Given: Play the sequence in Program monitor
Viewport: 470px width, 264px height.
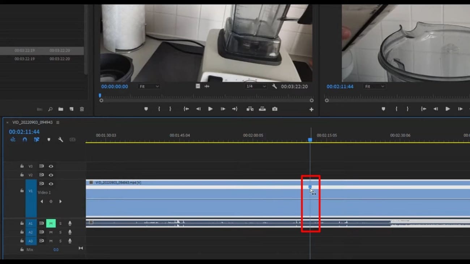Looking at the screenshot, I should [x=448, y=109].
